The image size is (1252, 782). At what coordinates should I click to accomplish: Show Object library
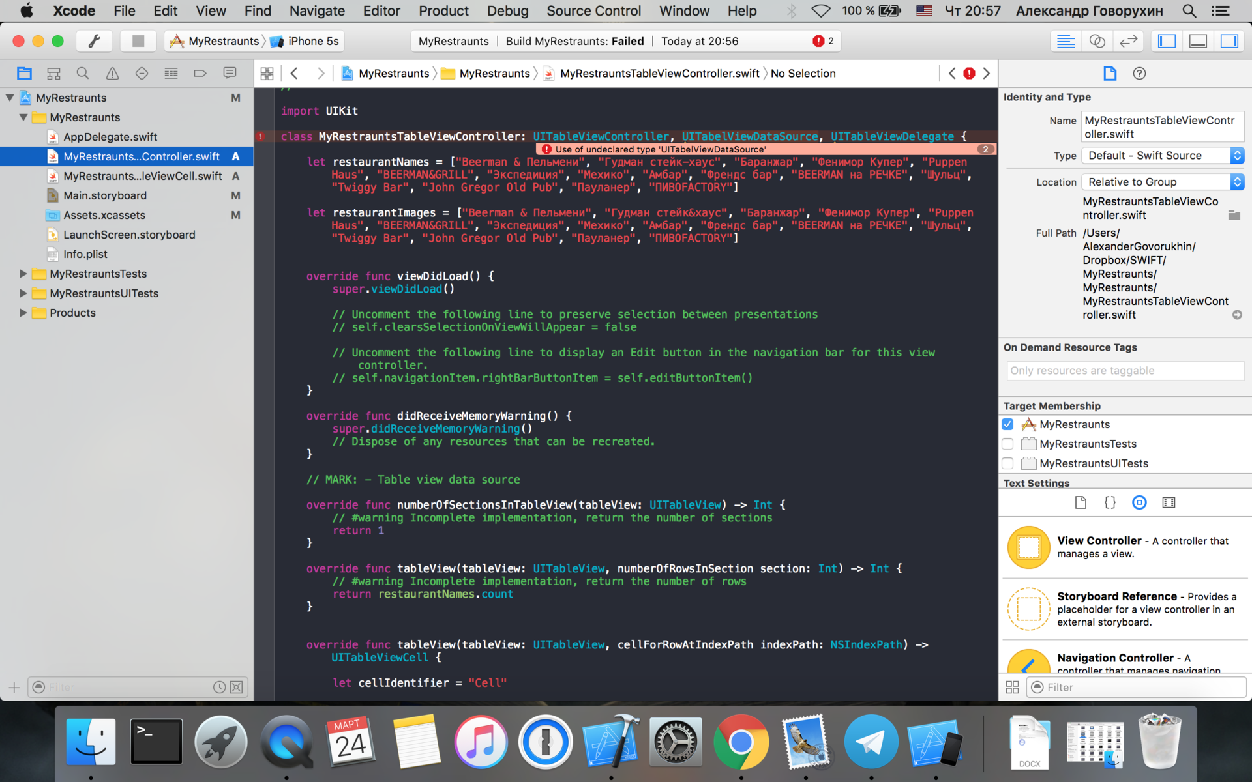(1139, 502)
